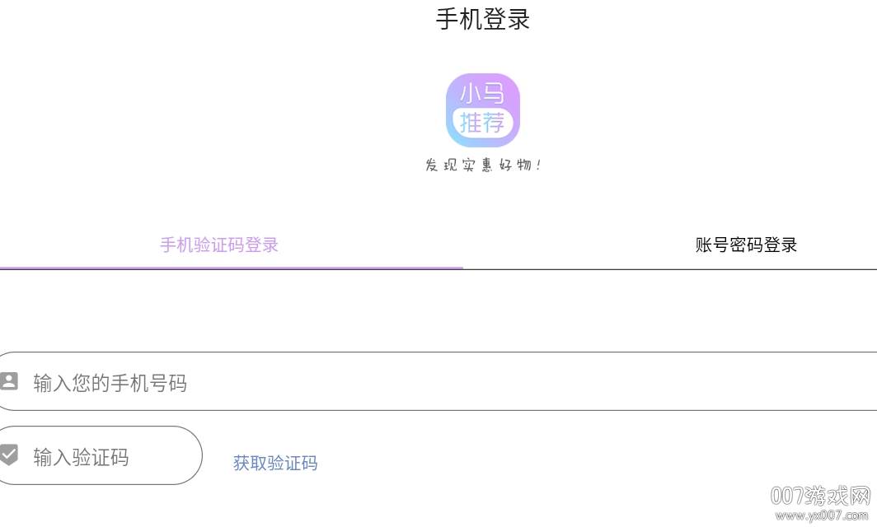877x527 pixels.
Task: Click the 获取验证码 link
Action: click(x=275, y=463)
